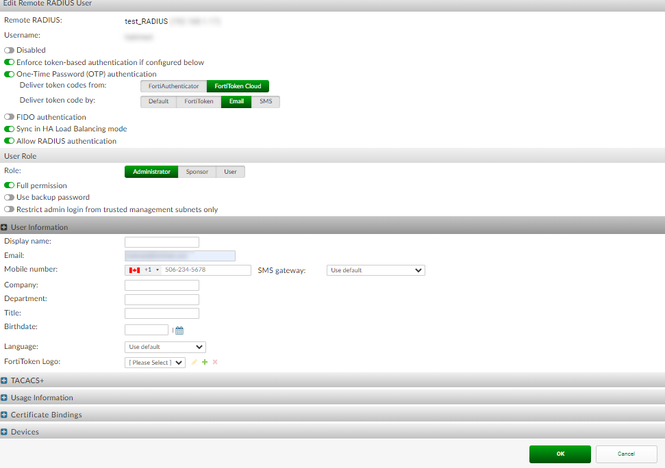The width and height of the screenshot is (665, 468).
Task: Open the Birthdate calendar picker
Action: [x=179, y=329]
